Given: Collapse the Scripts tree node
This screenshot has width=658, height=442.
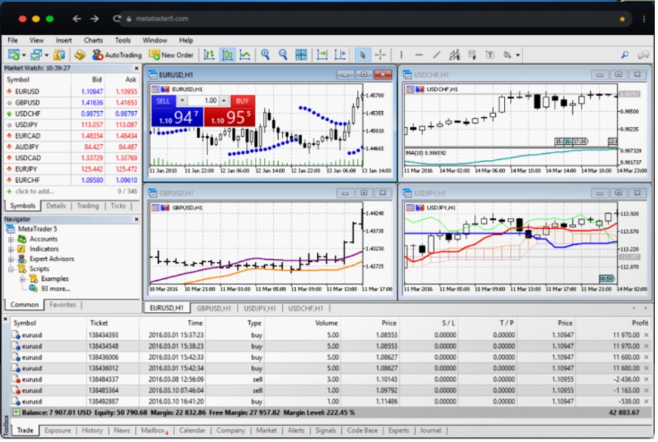Looking at the screenshot, I should coord(11,269).
